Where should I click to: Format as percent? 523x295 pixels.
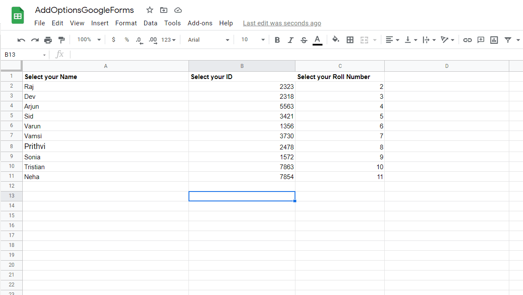pos(127,40)
